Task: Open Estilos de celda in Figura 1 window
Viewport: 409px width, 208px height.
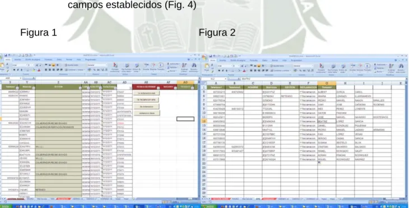Action: pyautogui.click(x=137, y=67)
